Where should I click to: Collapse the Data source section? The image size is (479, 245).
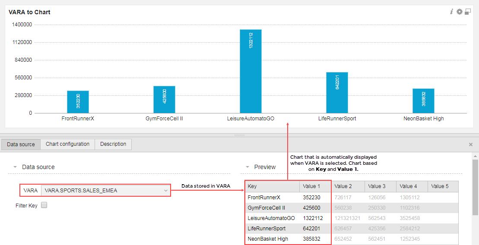pos(15,167)
